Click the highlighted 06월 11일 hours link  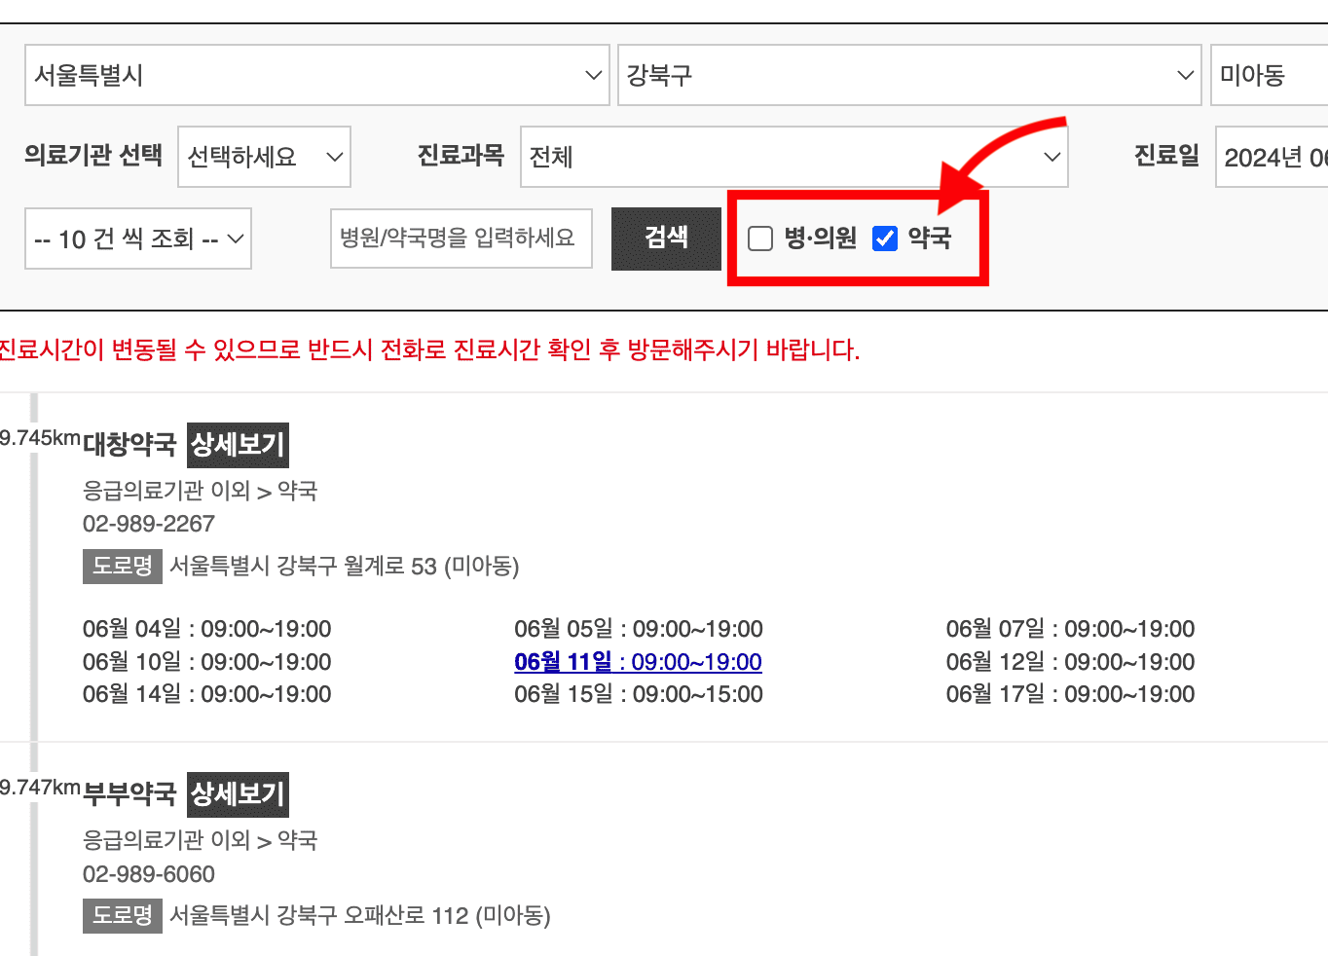pos(638,661)
